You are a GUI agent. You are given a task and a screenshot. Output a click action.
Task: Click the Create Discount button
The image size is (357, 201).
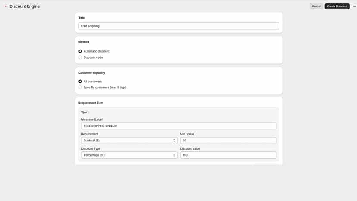[x=337, y=6]
